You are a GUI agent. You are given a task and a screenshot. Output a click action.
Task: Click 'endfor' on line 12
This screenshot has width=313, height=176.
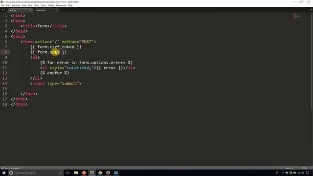pos(54,73)
